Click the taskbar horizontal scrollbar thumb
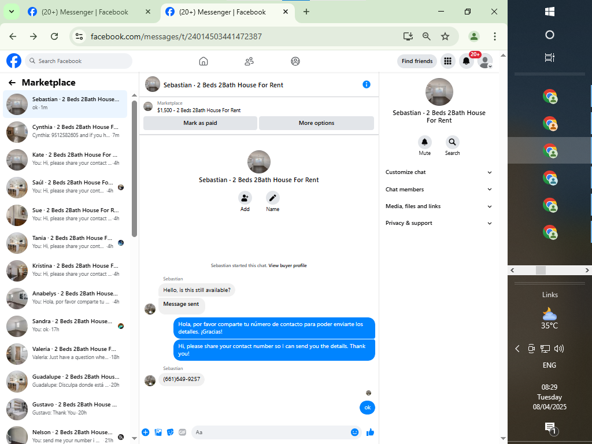The width and height of the screenshot is (592, 444). 541,271
